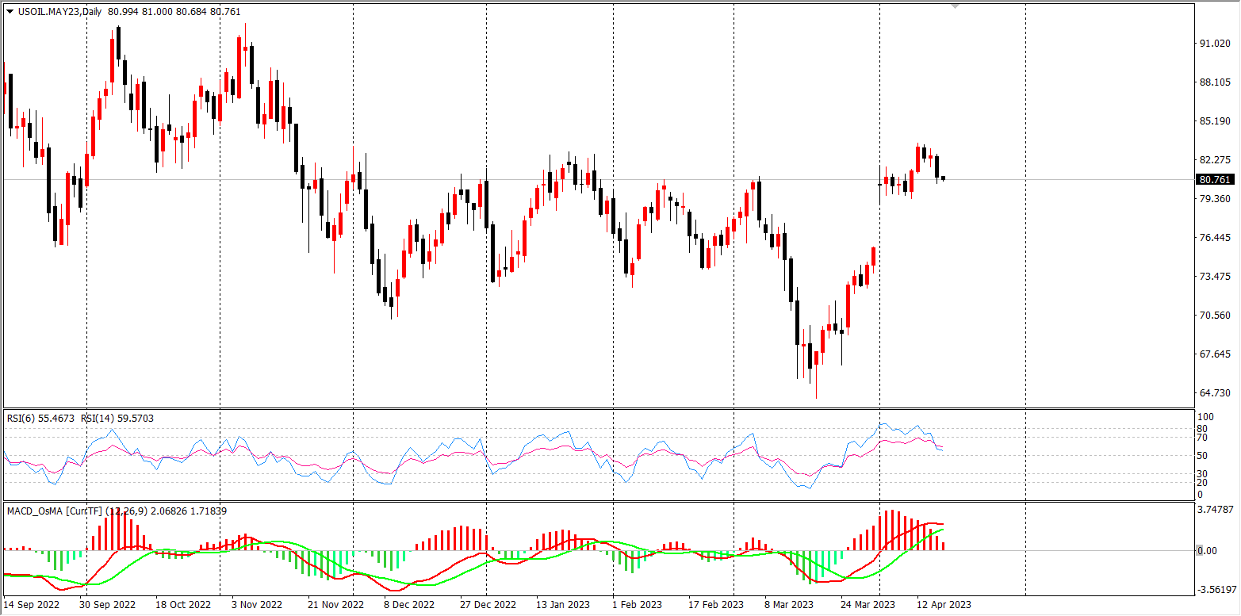The image size is (1241, 616).
Task: Click the 8 Mar 2023 date label
Action: coord(790,605)
